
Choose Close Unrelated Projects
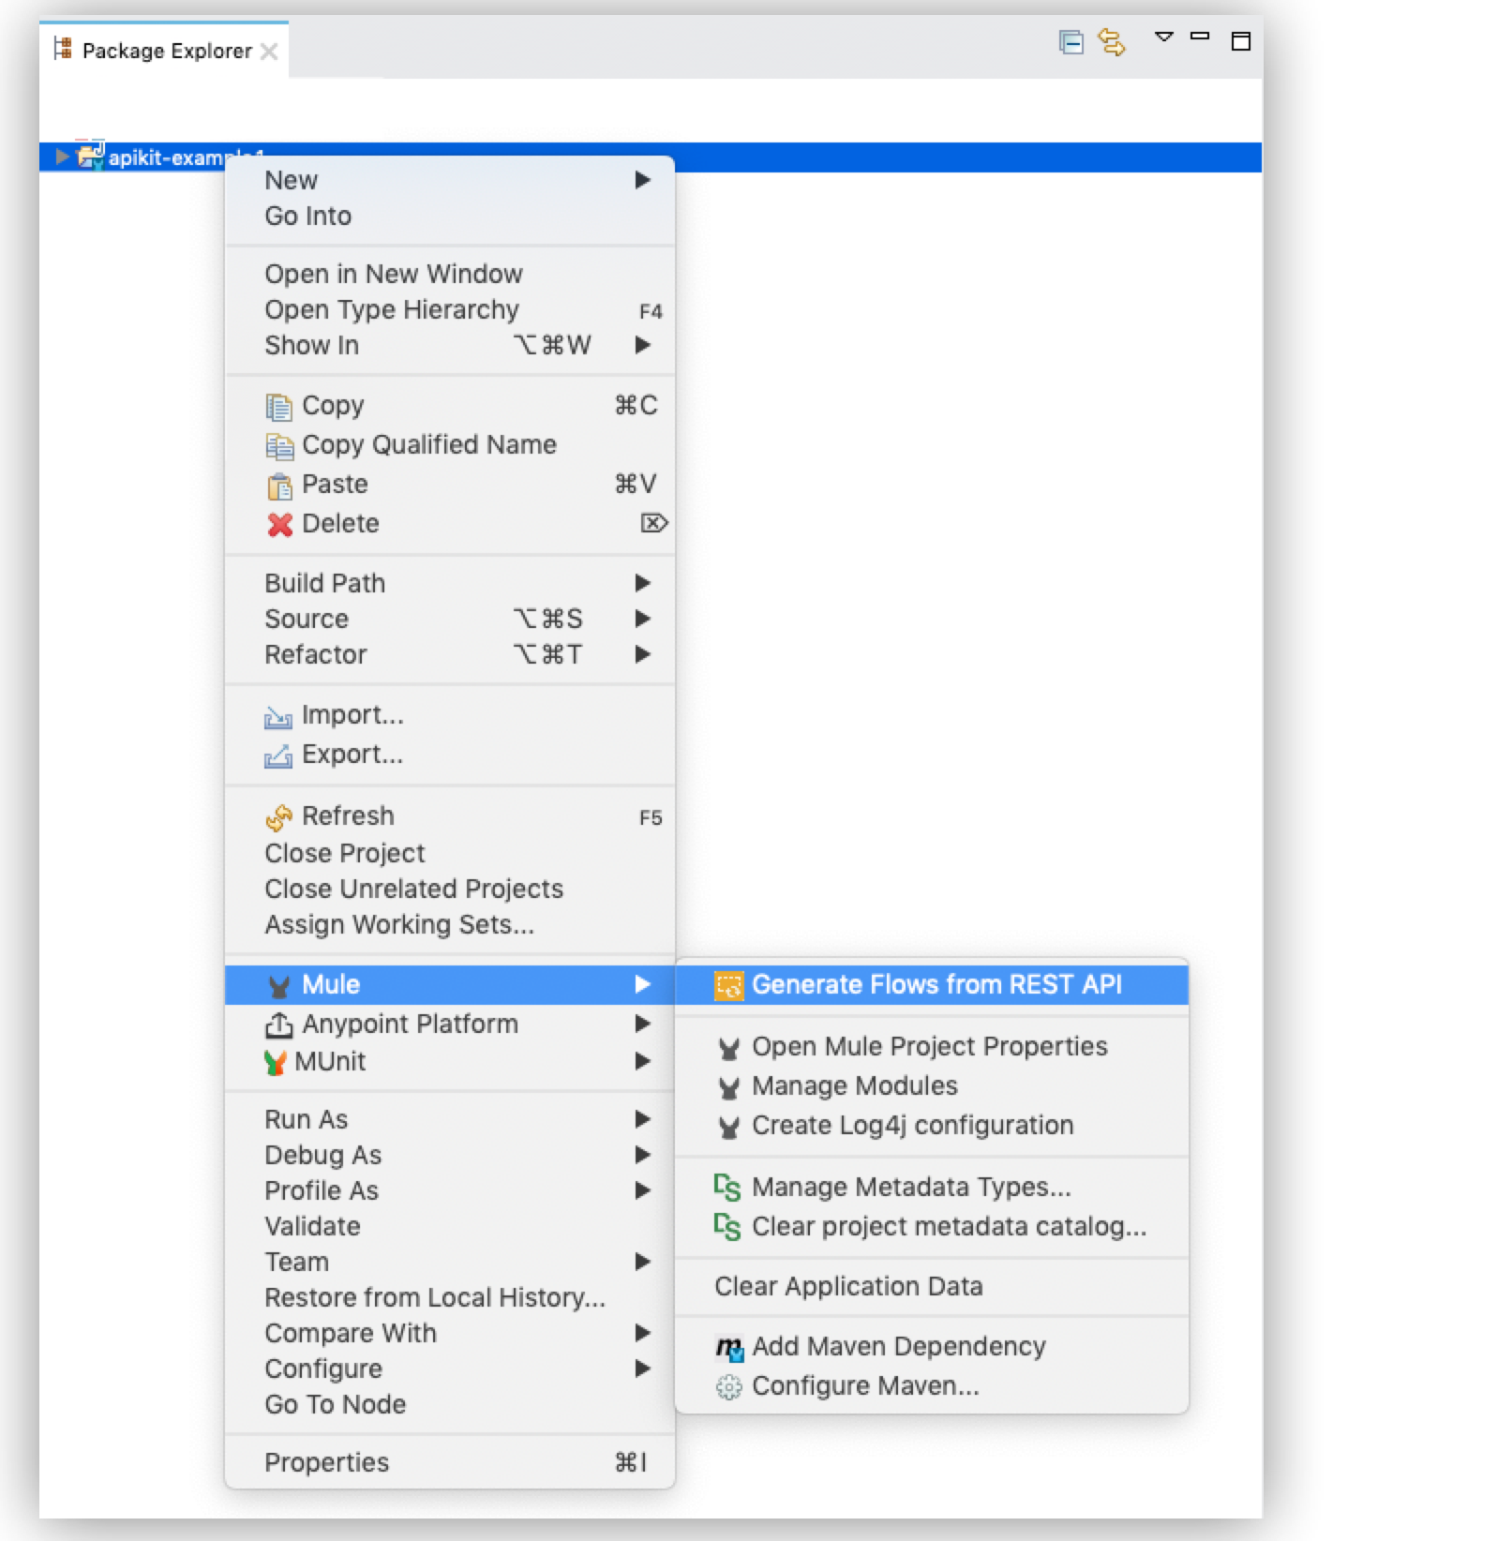pos(413,889)
